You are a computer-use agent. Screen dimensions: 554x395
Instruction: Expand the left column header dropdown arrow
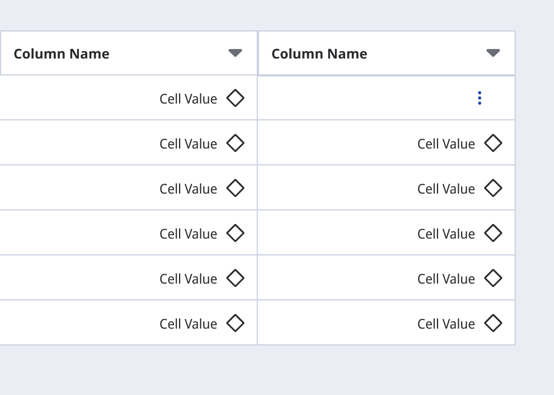pyautogui.click(x=235, y=53)
